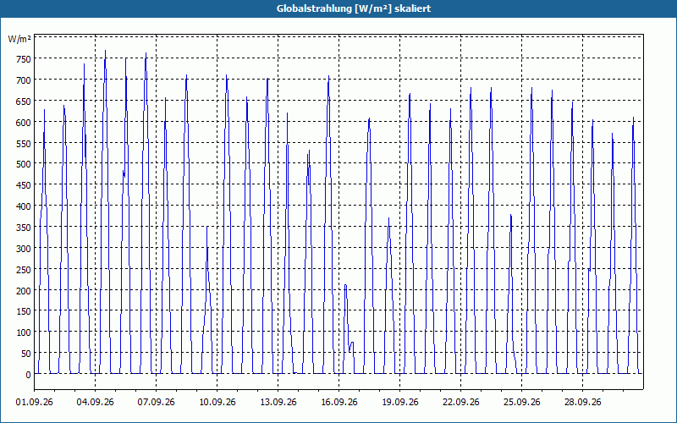Click the 550 y-axis label
The width and height of the screenshot is (677, 423).
click(24, 144)
